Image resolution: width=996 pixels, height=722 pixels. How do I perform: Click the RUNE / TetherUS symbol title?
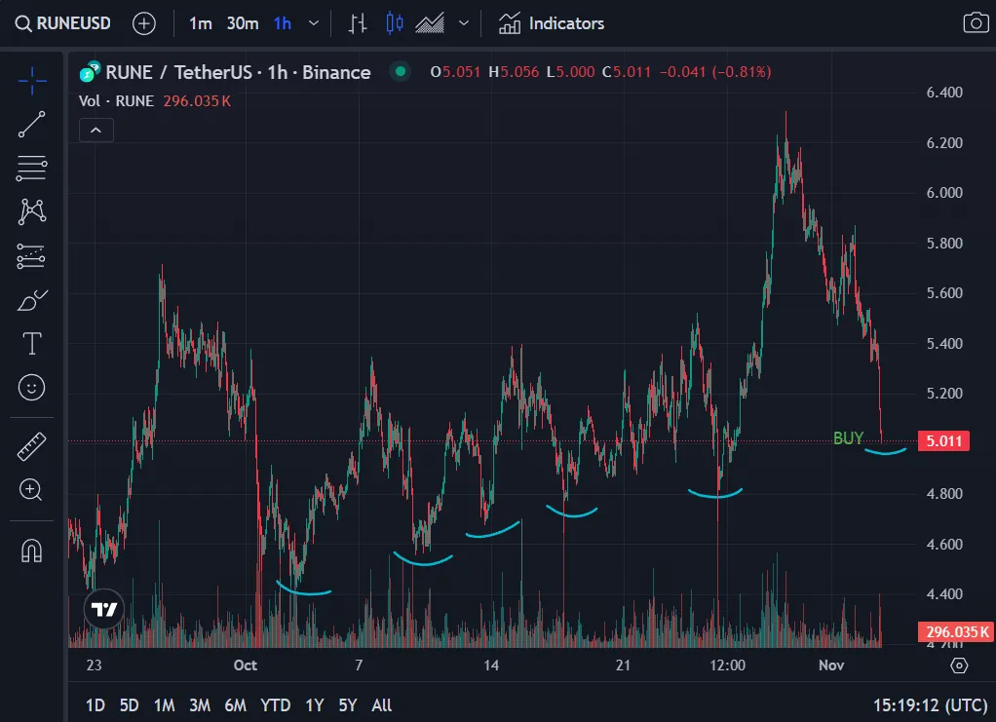[238, 72]
